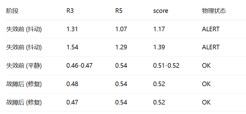The image size is (246, 114).
Task: Click the 物理状态 column header
Action: coord(214,11)
